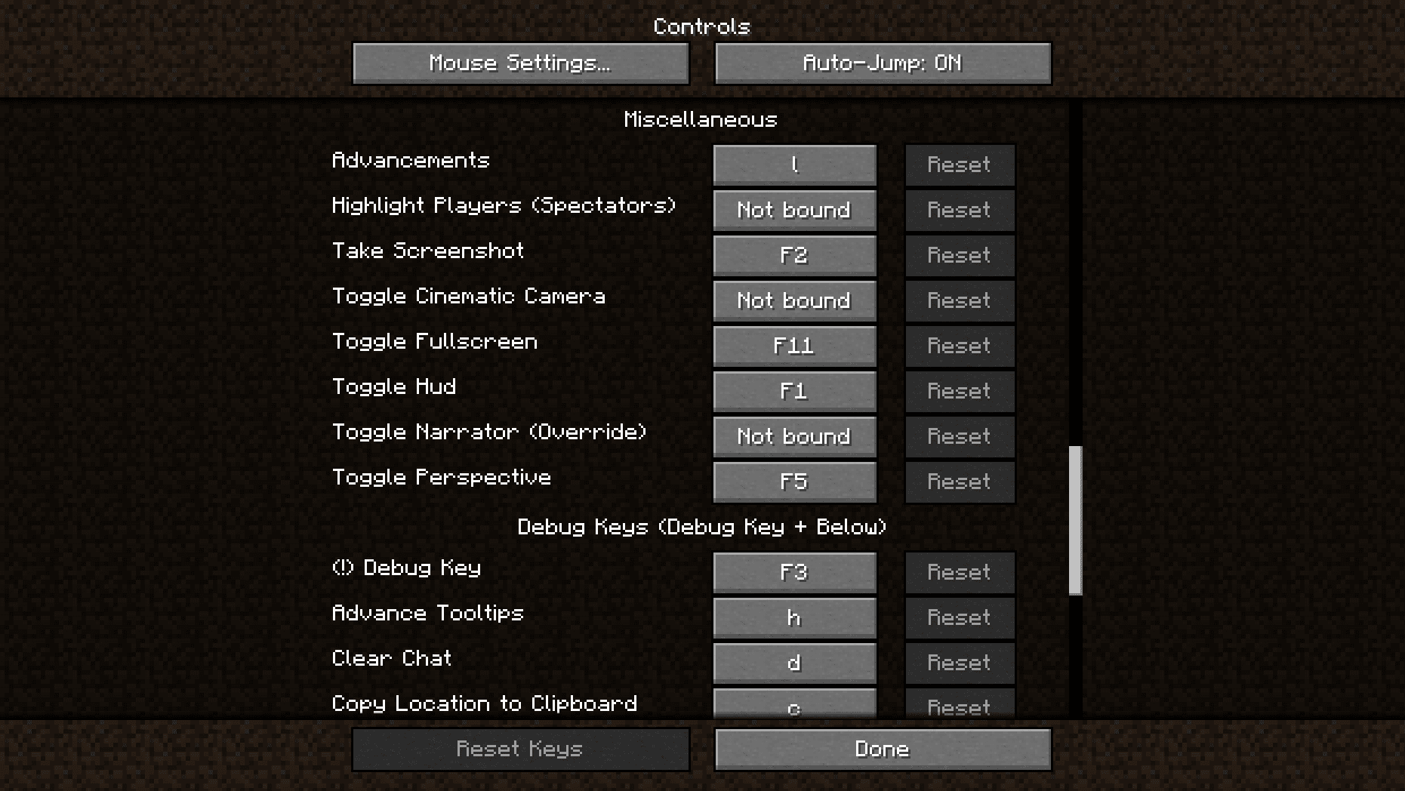Viewport: 1405px width, 791px height.
Task: Click Reset next to Advancements
Action: (x=960, y=165)
